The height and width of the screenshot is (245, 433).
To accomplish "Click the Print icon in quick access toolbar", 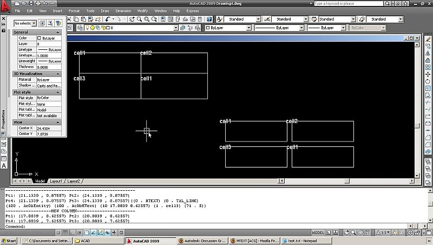I will click(x=38, y=3).
